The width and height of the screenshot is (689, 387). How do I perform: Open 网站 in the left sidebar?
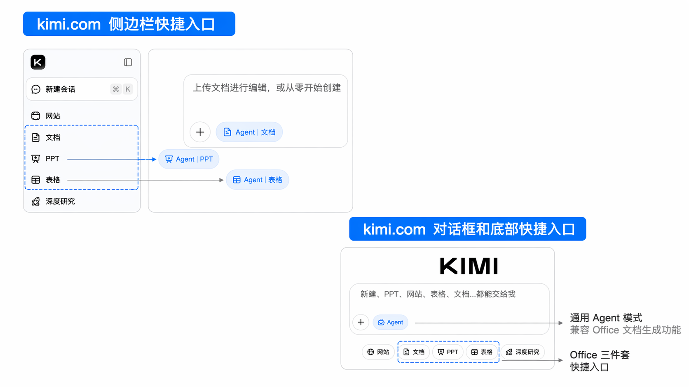(46, 116)
